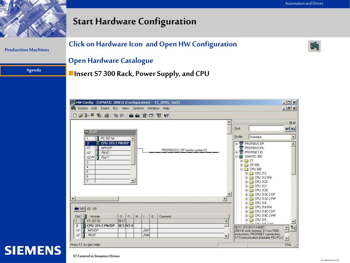This screenshot has width=350, height=263.
Task: Open the Station menu
Action: pyautogui.click(x=83, y=108)
